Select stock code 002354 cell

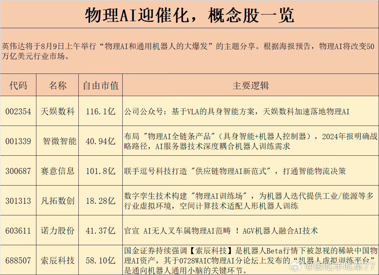point(18,111)
